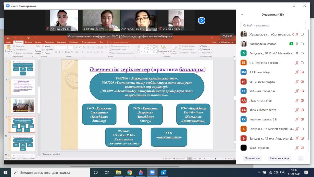Image resolution: width=314 pixels, height=177 pixels.
Task: Toggle camera for Балқаш №15 МЛ Макенбае
Action: [303, 53]
